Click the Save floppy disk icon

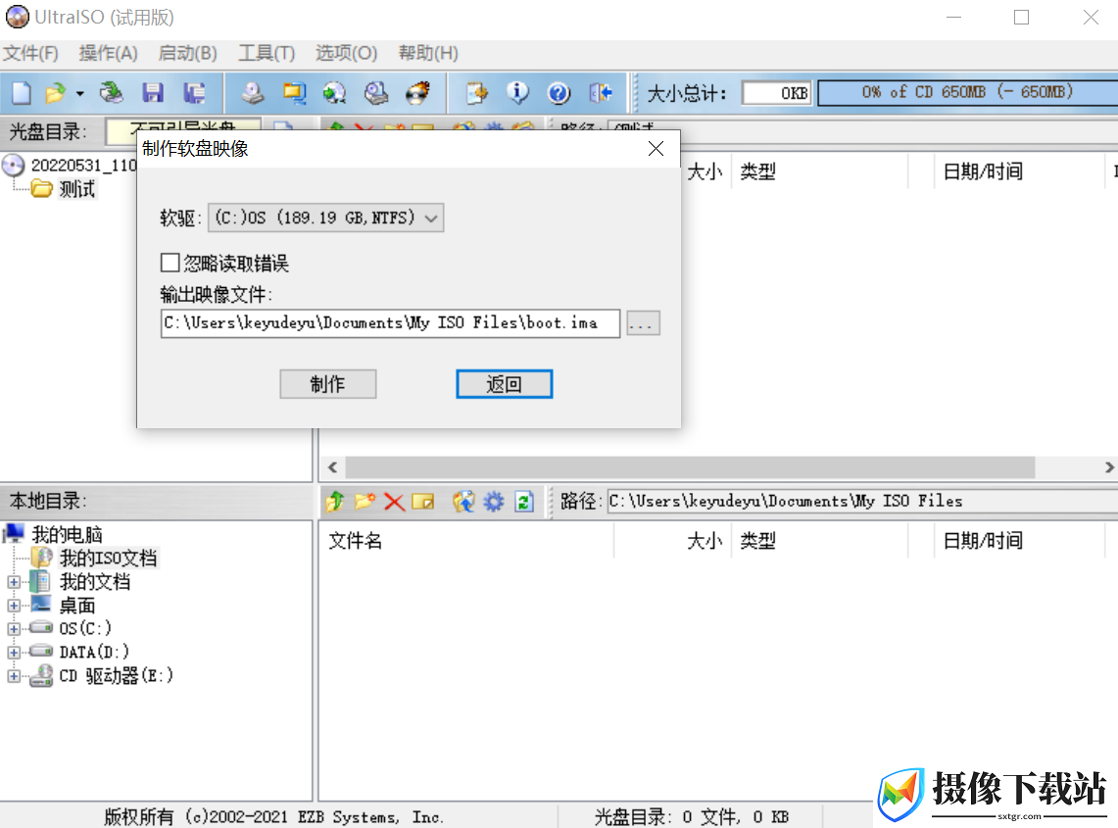pyautogui.click(x=153, y=93)
